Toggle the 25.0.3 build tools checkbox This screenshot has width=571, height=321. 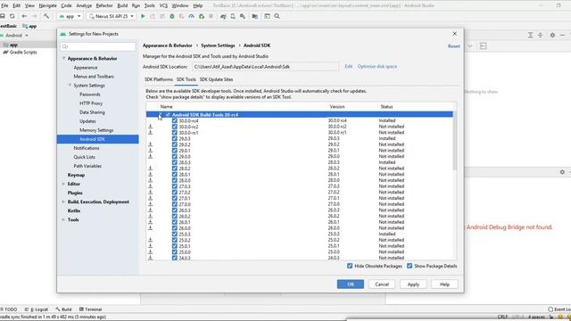point(175,234)
